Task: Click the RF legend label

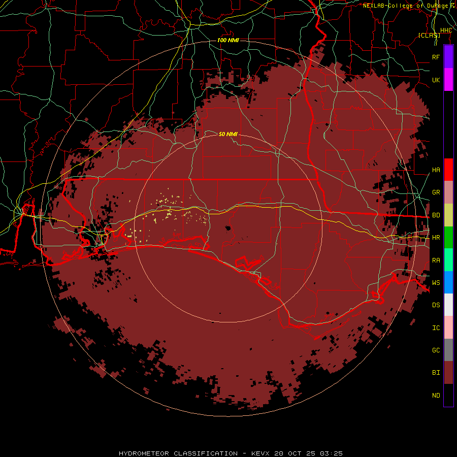Action: tap(436, 57)
